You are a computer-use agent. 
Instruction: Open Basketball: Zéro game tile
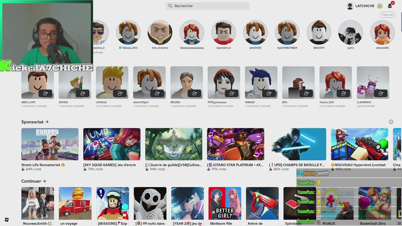[x=375, y=203]
